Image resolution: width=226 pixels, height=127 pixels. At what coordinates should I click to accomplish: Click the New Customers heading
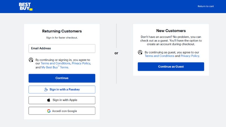(x=171, y=31)
